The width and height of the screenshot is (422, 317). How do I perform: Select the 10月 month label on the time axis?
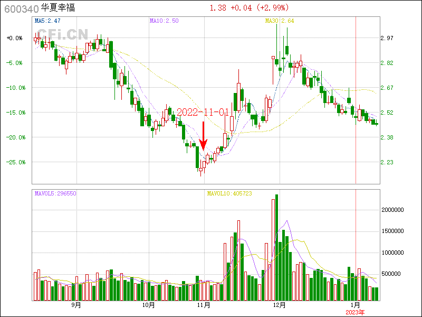149,305
